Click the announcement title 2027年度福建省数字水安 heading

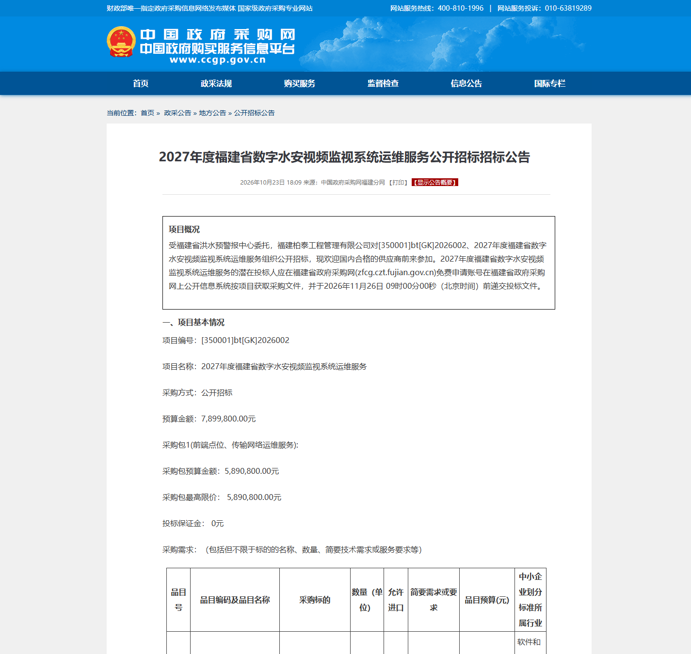tap(344, 157)
